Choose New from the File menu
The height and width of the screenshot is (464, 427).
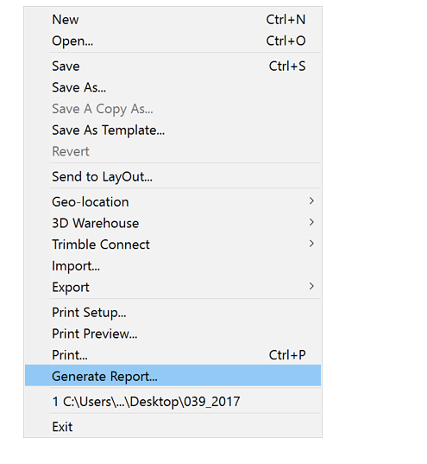173,20
